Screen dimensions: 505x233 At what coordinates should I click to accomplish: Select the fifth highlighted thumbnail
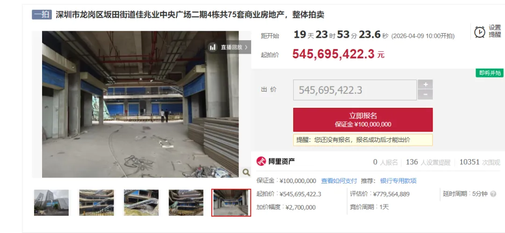(x=231, y=203)
